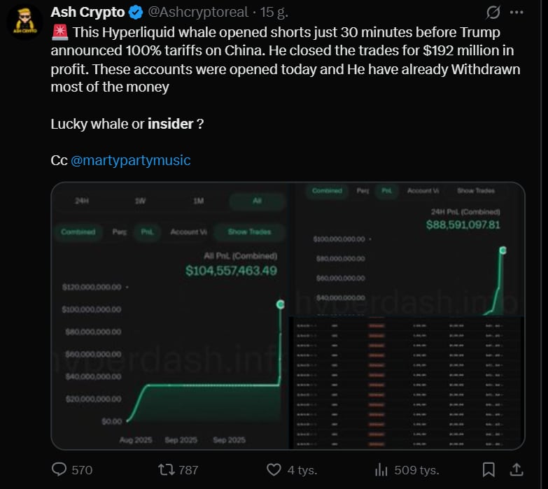Repost using the retweet icon
This screenshot has width=548, height=489.
pos(168,469)
